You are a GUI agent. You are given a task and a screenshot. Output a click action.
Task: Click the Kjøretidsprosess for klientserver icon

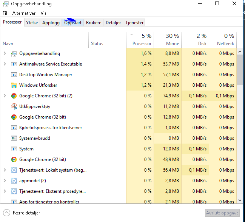point(14,128)
